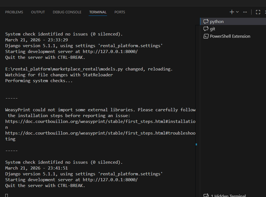The height and width of the screenshot is (197, 266).
Task: Create a new terminal with the plus icon
Action: point(232,12)
